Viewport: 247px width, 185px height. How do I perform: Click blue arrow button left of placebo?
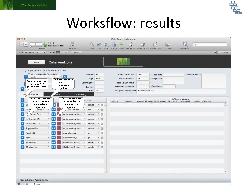point(26,77)
